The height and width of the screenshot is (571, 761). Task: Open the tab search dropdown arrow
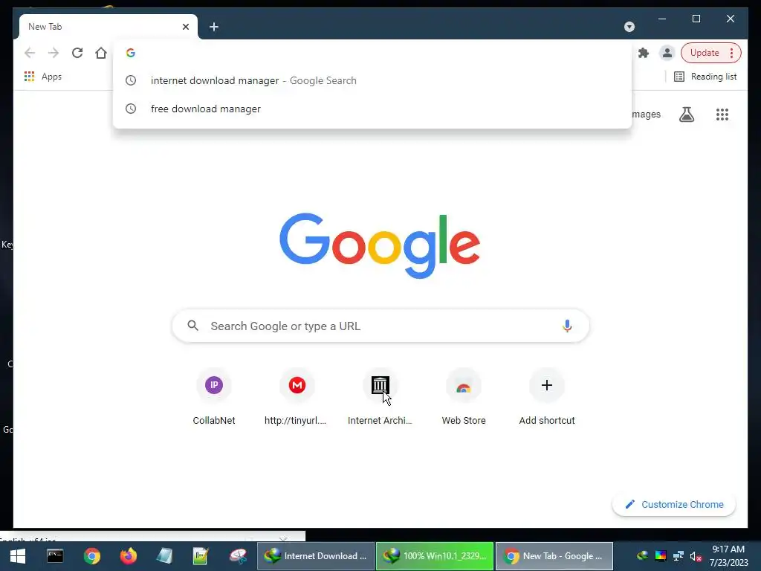pyautogui.click(x=629, y=27)
